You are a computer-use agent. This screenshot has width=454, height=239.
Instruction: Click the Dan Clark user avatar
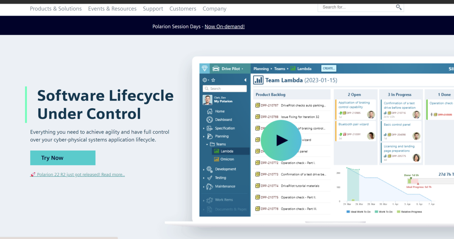click(207, 100)
